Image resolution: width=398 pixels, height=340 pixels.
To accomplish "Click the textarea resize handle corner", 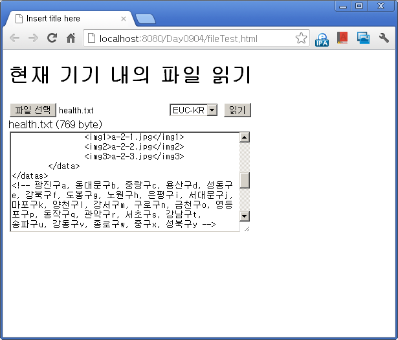I will point(247,229).
